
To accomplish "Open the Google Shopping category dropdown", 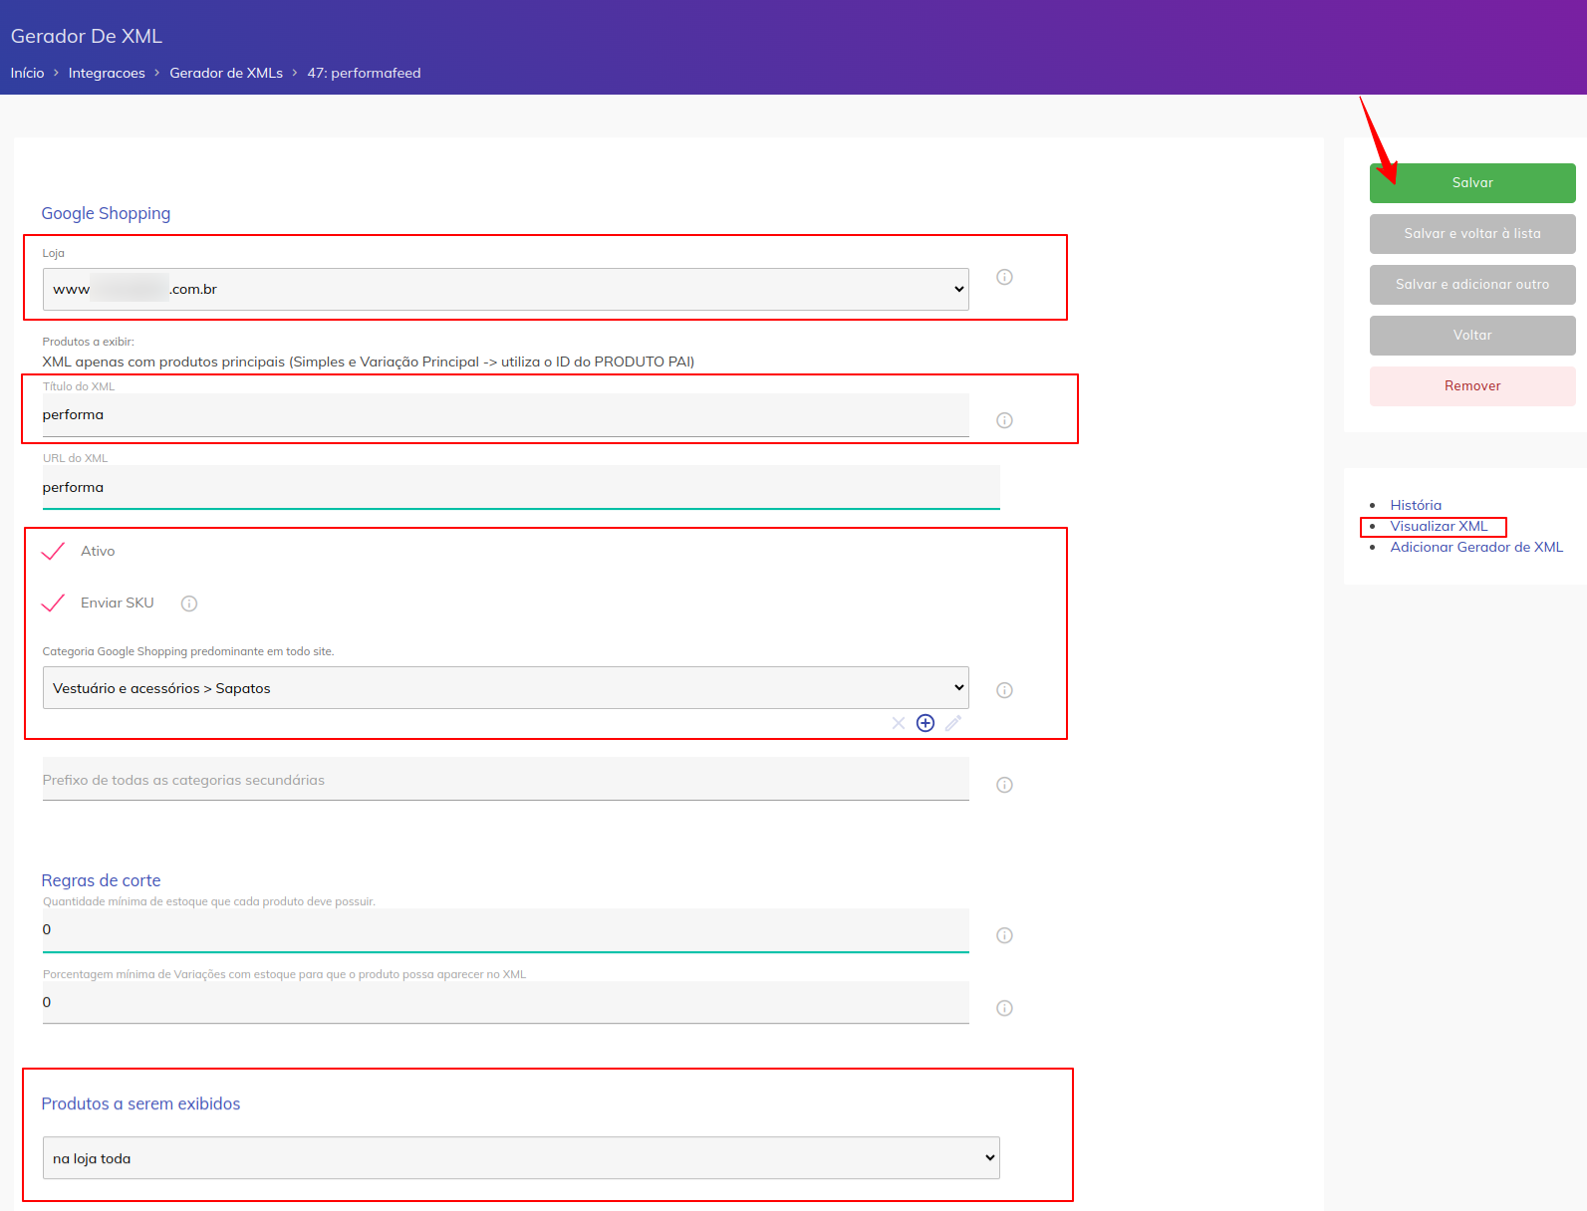I will pyautogui.click(x=505, y=688).
